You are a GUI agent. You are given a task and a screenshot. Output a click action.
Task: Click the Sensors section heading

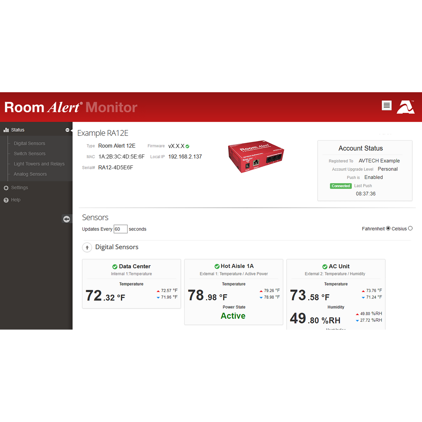coord(95,218)
